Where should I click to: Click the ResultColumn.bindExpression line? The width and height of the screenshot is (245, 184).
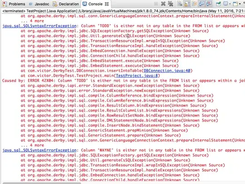point(113,106)
